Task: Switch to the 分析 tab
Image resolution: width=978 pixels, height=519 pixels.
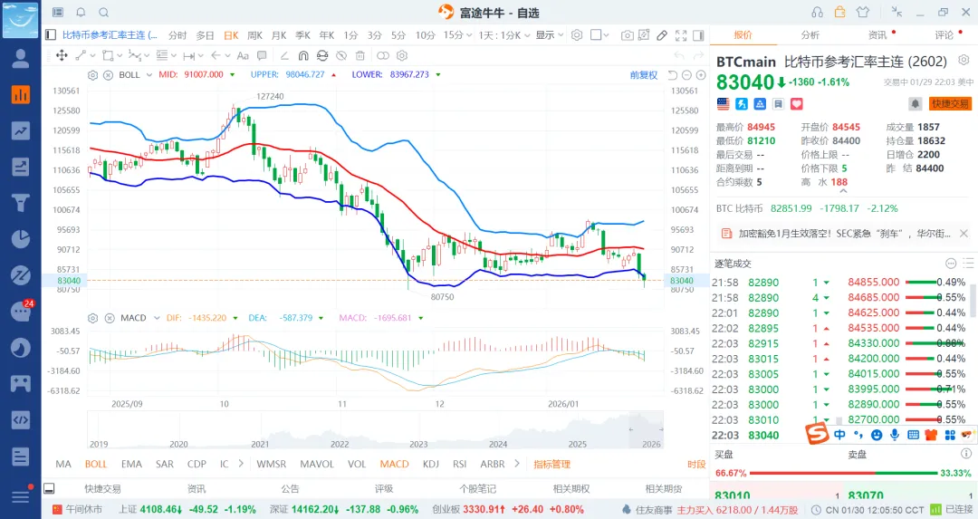Action: coord(810,34)
